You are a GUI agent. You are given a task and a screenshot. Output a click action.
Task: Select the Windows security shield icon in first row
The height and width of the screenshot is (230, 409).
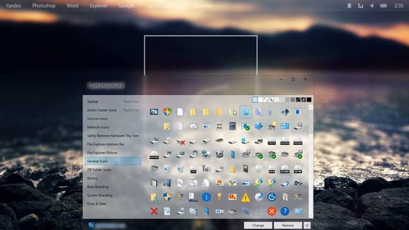pos(167,112)
